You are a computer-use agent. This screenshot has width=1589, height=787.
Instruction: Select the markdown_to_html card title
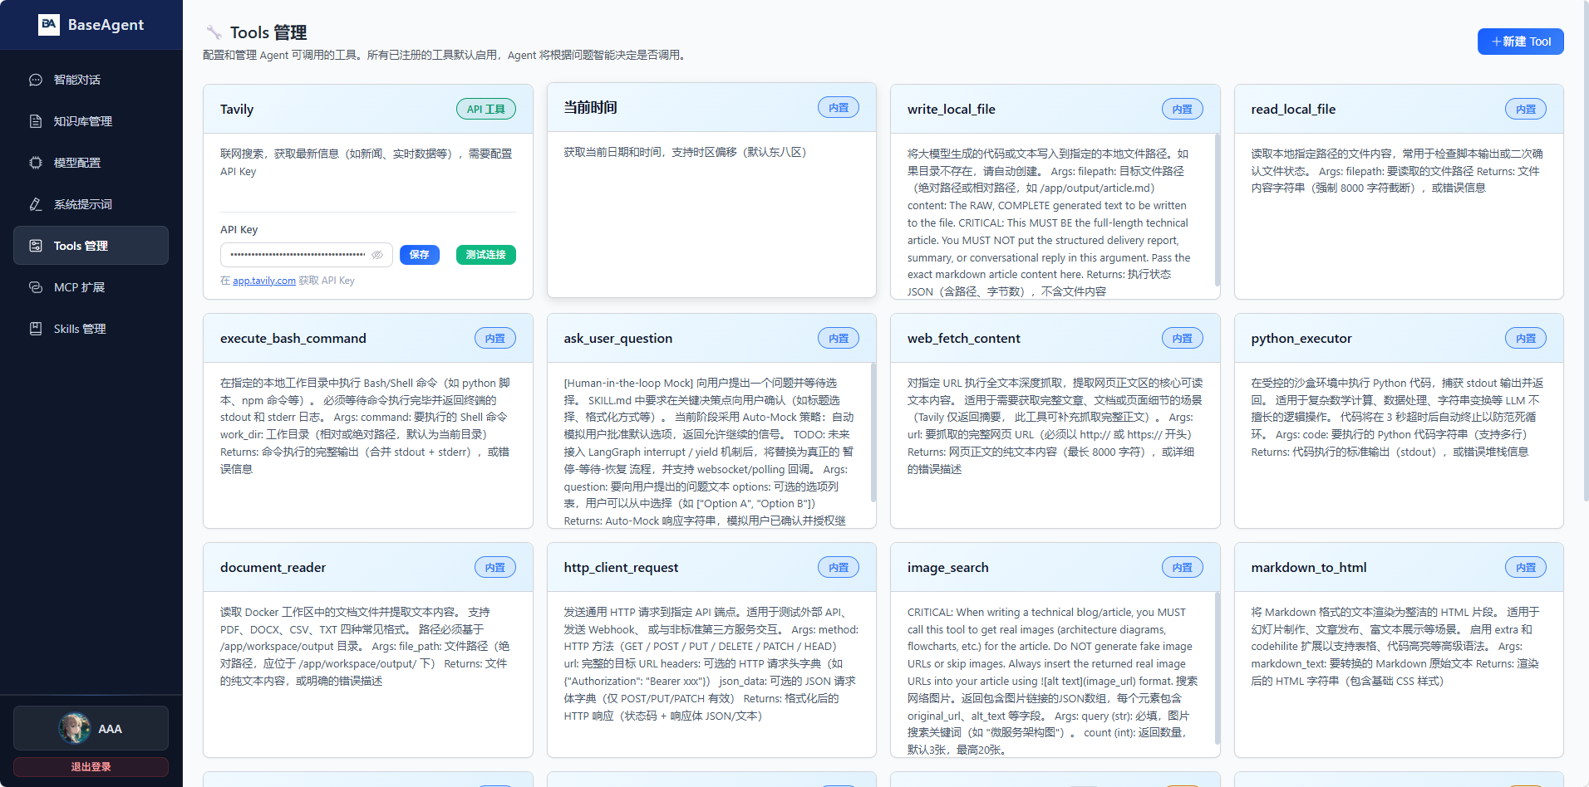[1309, 568]
